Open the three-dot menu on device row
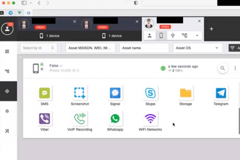This screenshot has width=240, height=160. 235,68
